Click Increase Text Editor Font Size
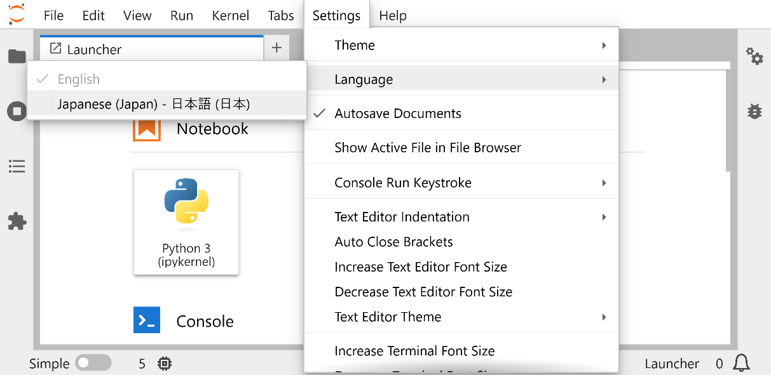 coord(421,267)
